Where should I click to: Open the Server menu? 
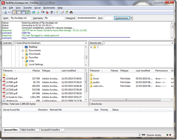point(38,8)
